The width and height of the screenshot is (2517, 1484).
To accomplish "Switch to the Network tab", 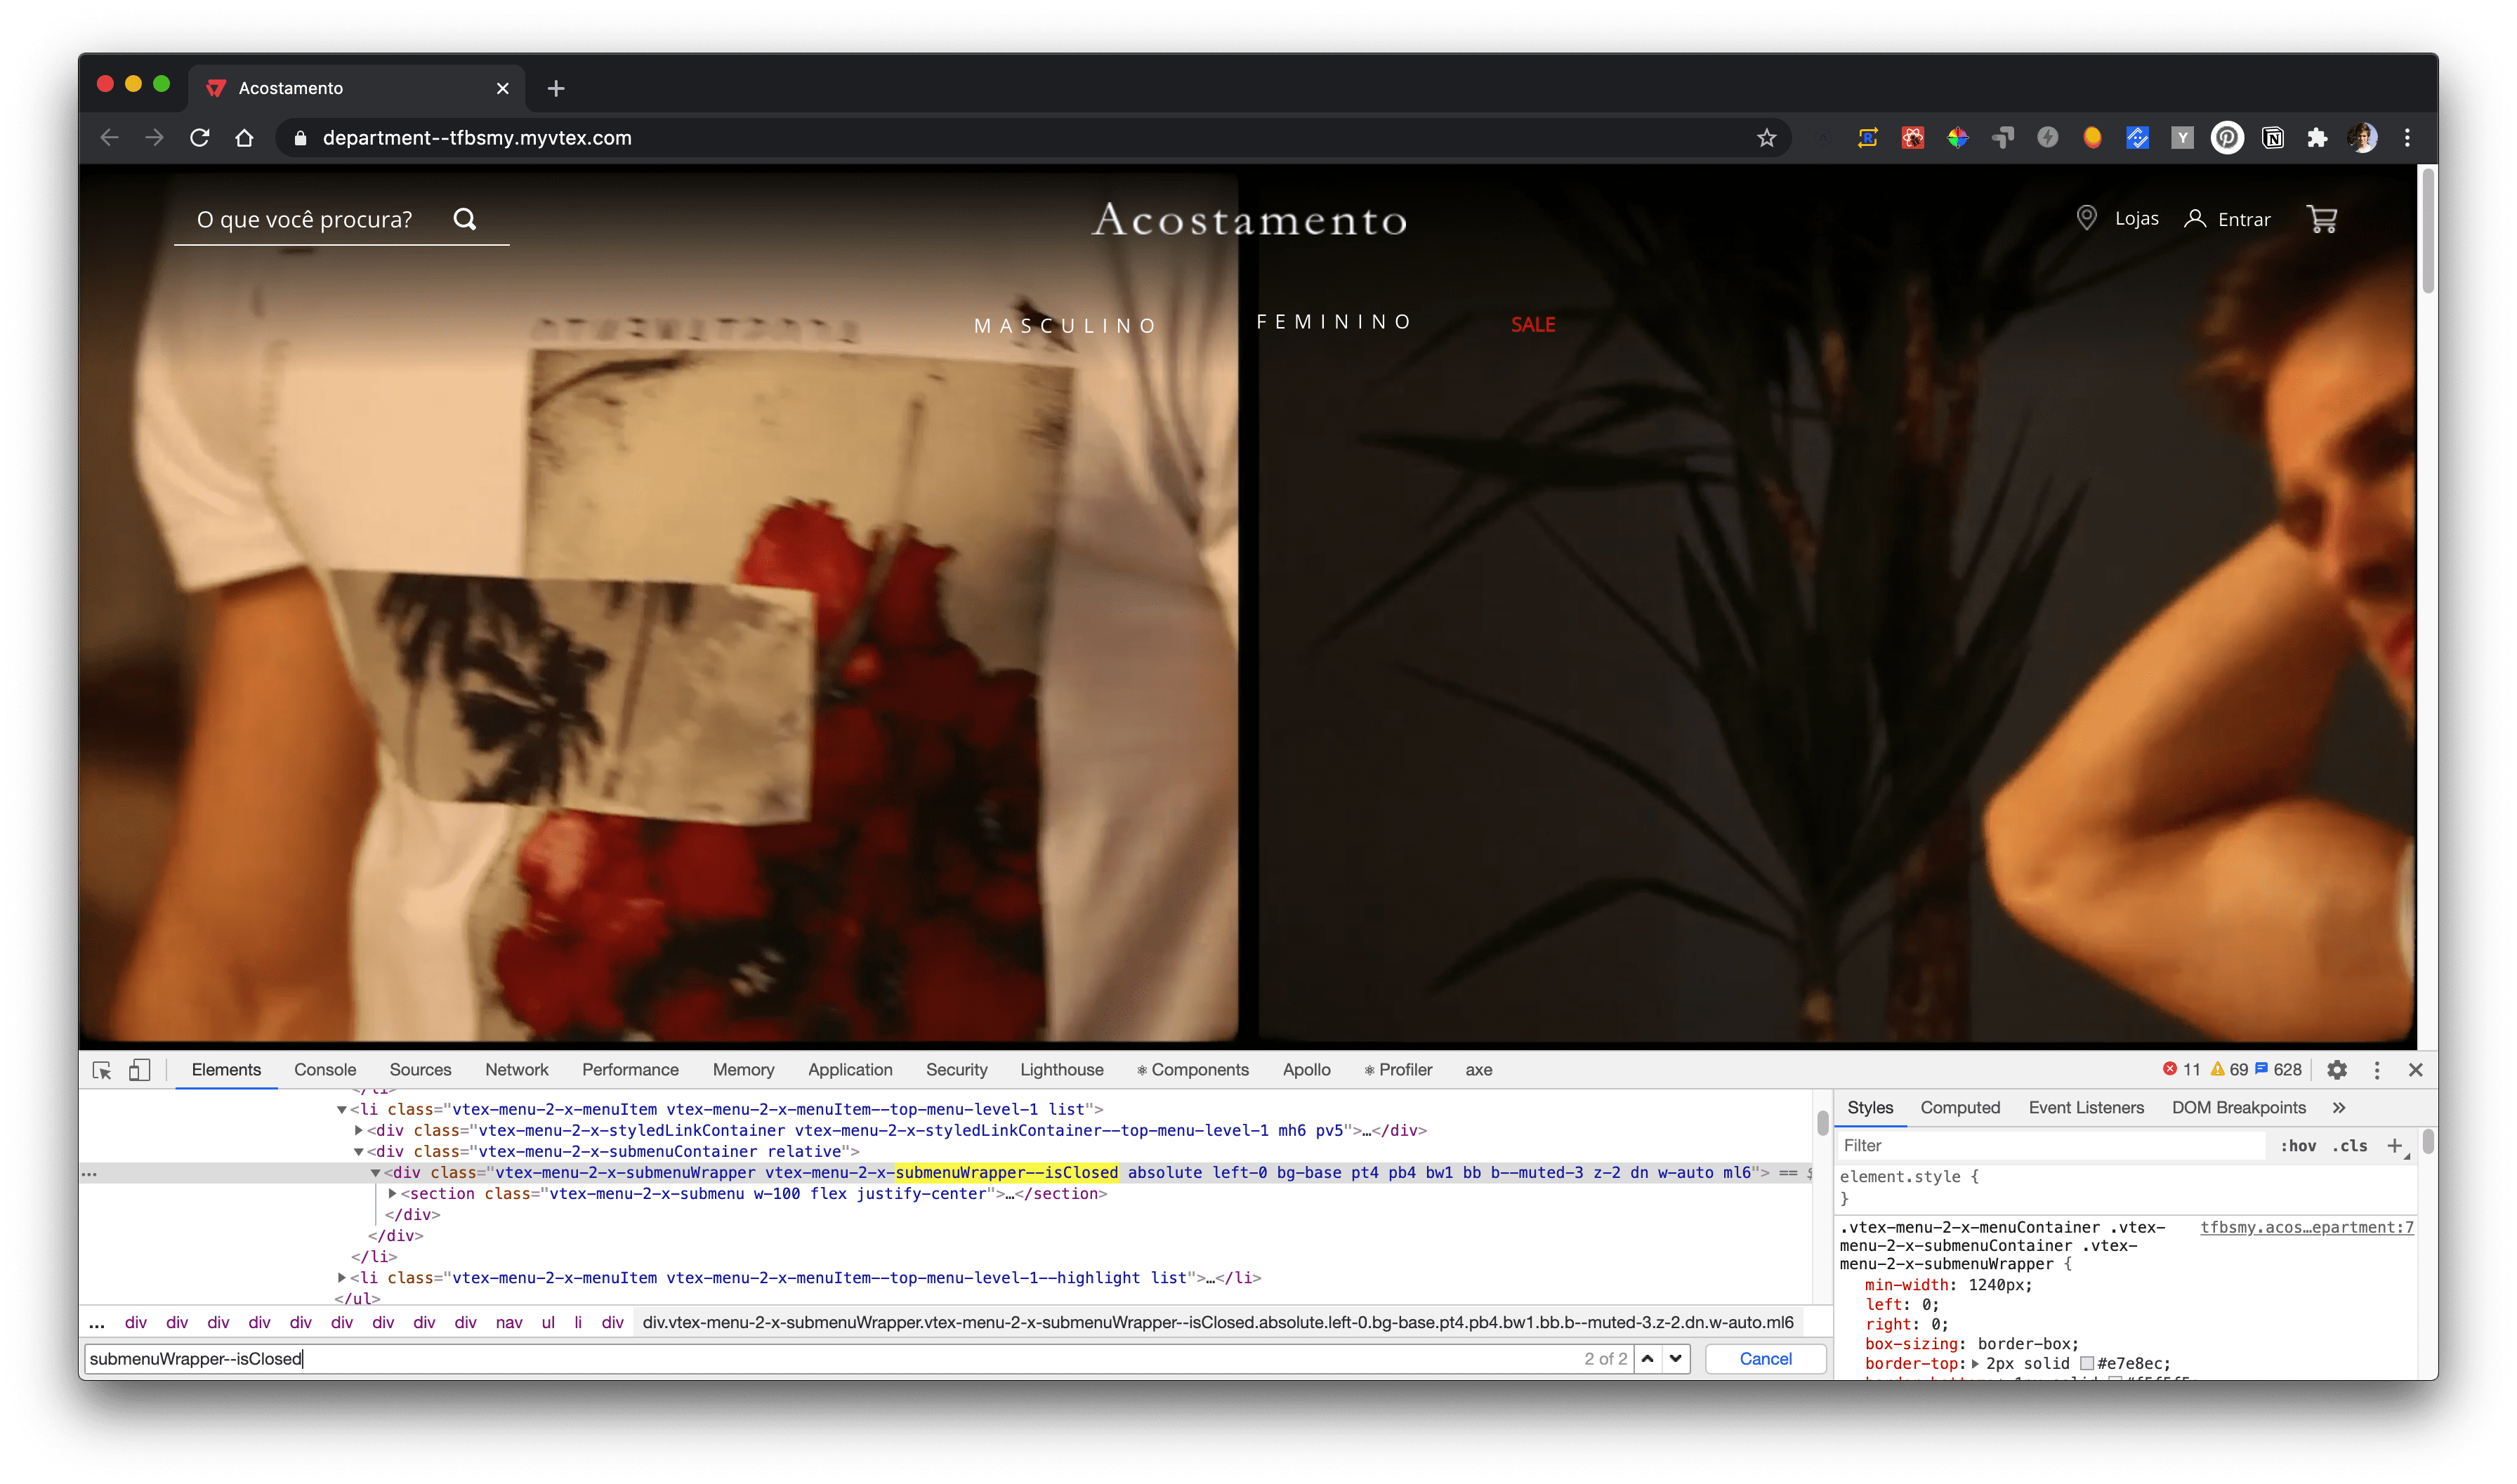I will (x=516, y=1070).
